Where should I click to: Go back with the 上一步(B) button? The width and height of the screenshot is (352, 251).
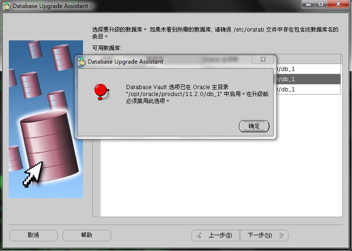click(215, 235)
